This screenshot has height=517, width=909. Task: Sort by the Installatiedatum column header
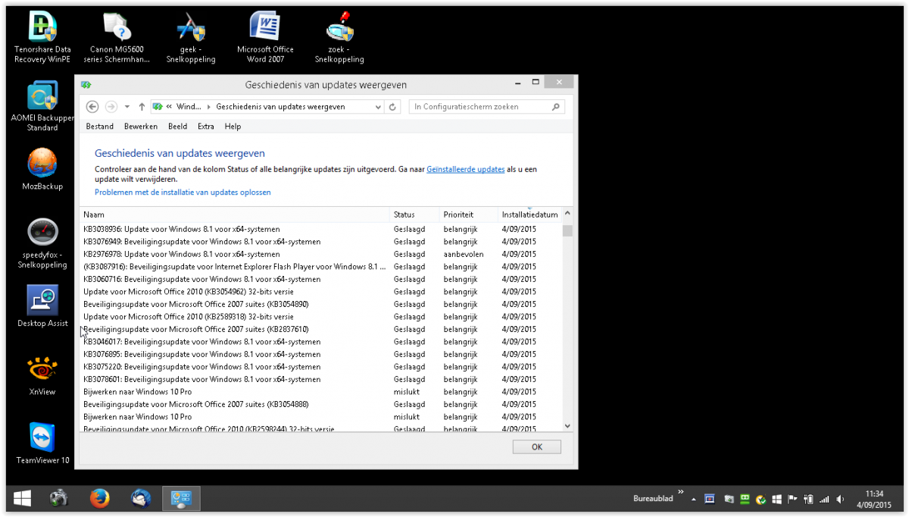click(529, 215)
